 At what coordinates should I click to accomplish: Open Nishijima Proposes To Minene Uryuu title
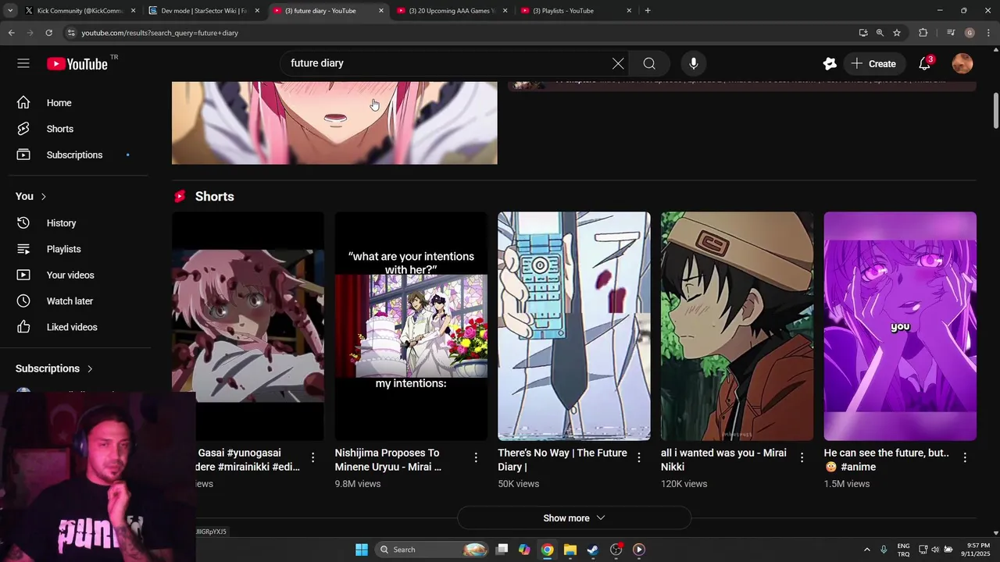click(388, 460)
